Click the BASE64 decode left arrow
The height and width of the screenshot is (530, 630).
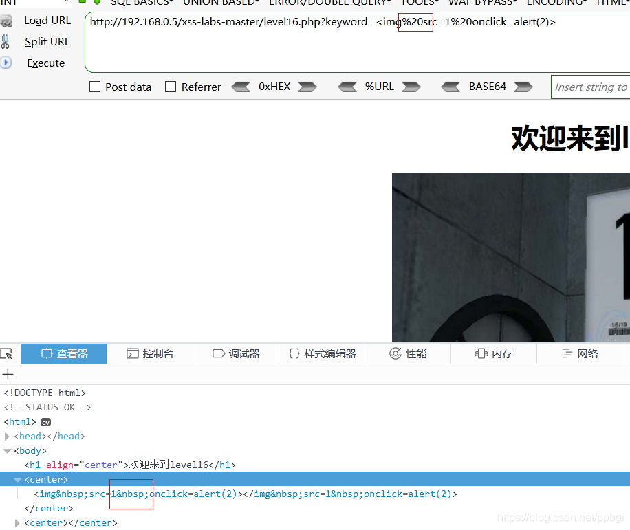(x=450, y=87)
